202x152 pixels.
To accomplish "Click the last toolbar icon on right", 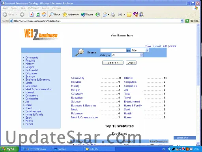I will [141, 14].
